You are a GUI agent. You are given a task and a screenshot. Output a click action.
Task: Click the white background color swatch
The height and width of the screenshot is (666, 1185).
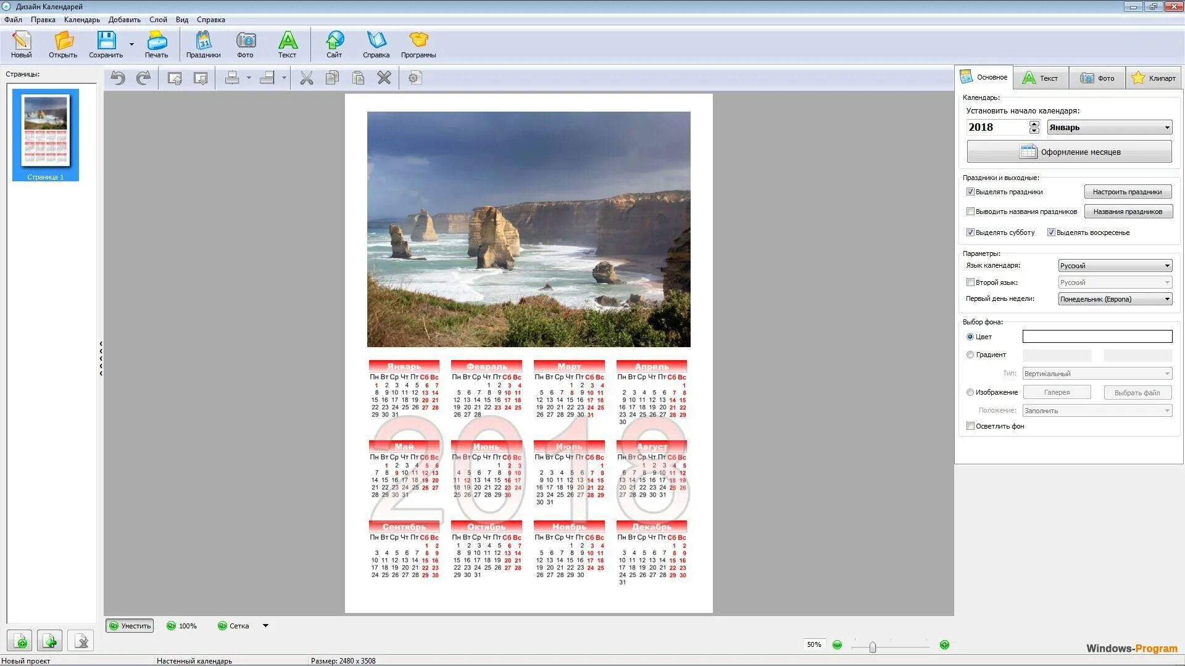coord(1097,337)
